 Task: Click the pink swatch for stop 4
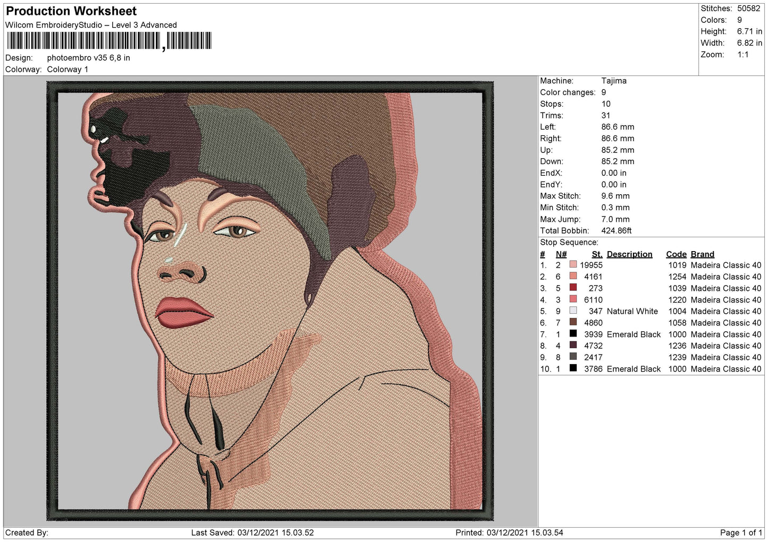pos(573,299)
